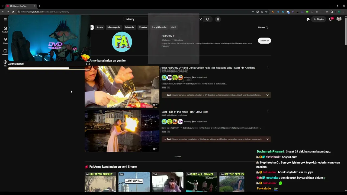Image resolution: width=347 pixels, height=195 pixels.
Task: Select the İzlenenler filter chip
Action: click(x=130, y=27)
